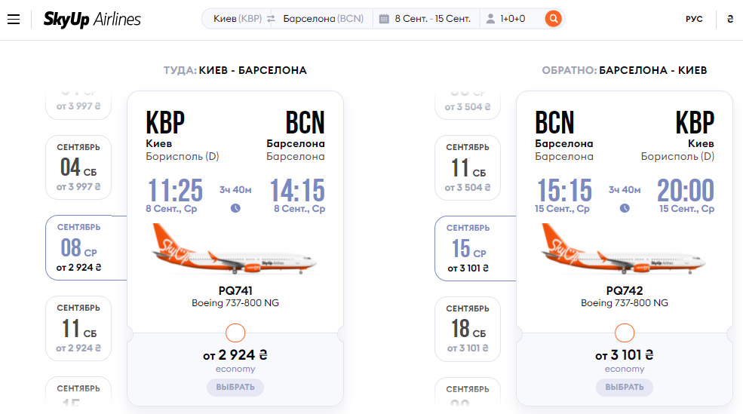Click the clock icon under outbound duration
Image resolution: width=743 pixels, height=414 pixels.
(x=235, y=208)
